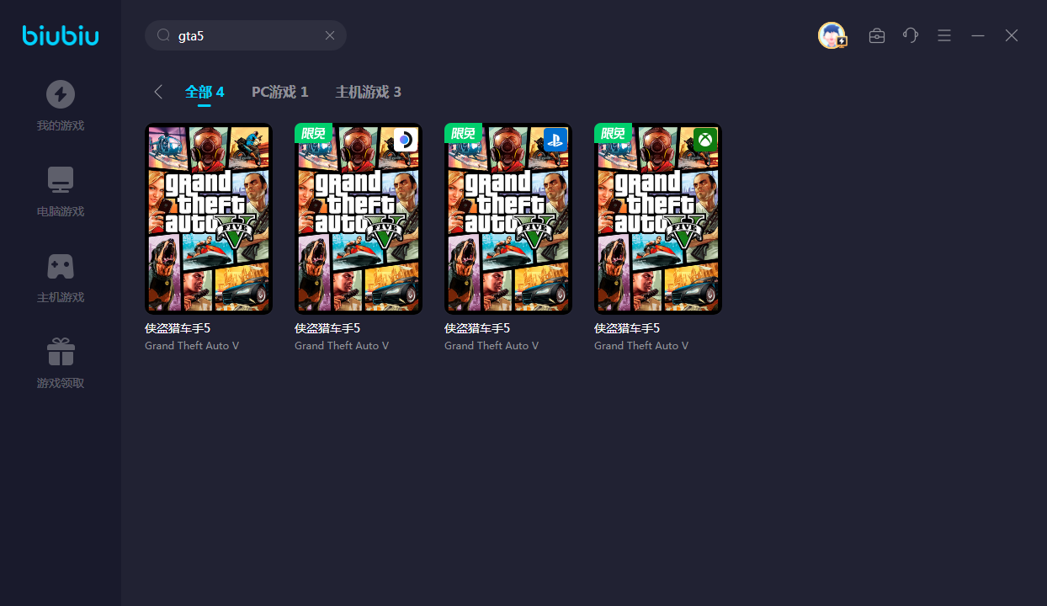The height and width of the screenshot is (606, 1047).
Task: Open console games gamepad icon
Action: (60, 266)
